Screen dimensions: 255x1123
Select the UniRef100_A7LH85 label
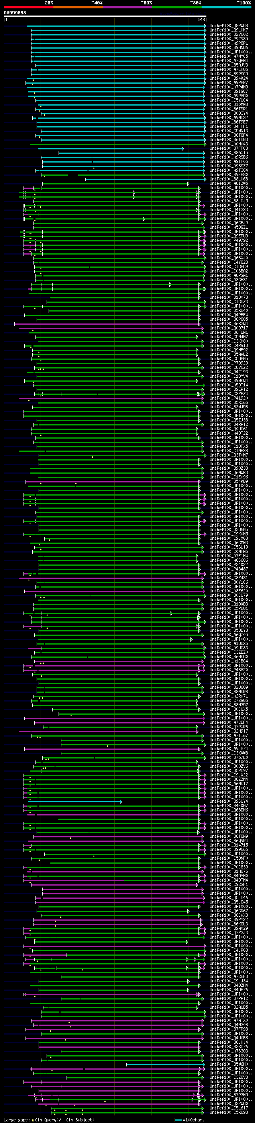[229, 70]
